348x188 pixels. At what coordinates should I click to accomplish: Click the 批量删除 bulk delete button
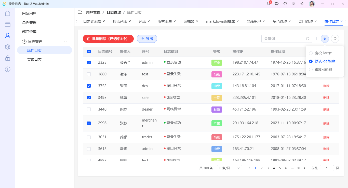pyautogui.click(x=108, y=38)
